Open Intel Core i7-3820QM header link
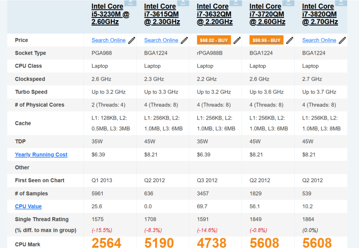Image resolution: width=359 pixels, height=248 pixels. (320, 14)
